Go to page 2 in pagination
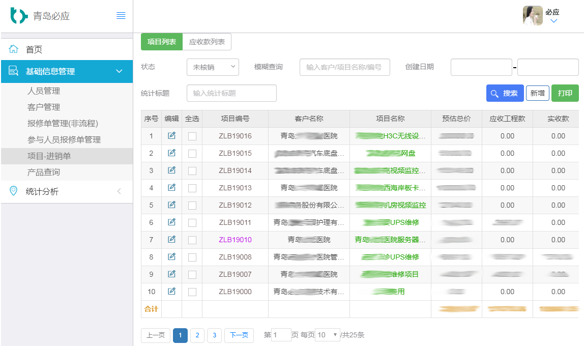Screen dimensions: 585x346 tap(197, 335)
